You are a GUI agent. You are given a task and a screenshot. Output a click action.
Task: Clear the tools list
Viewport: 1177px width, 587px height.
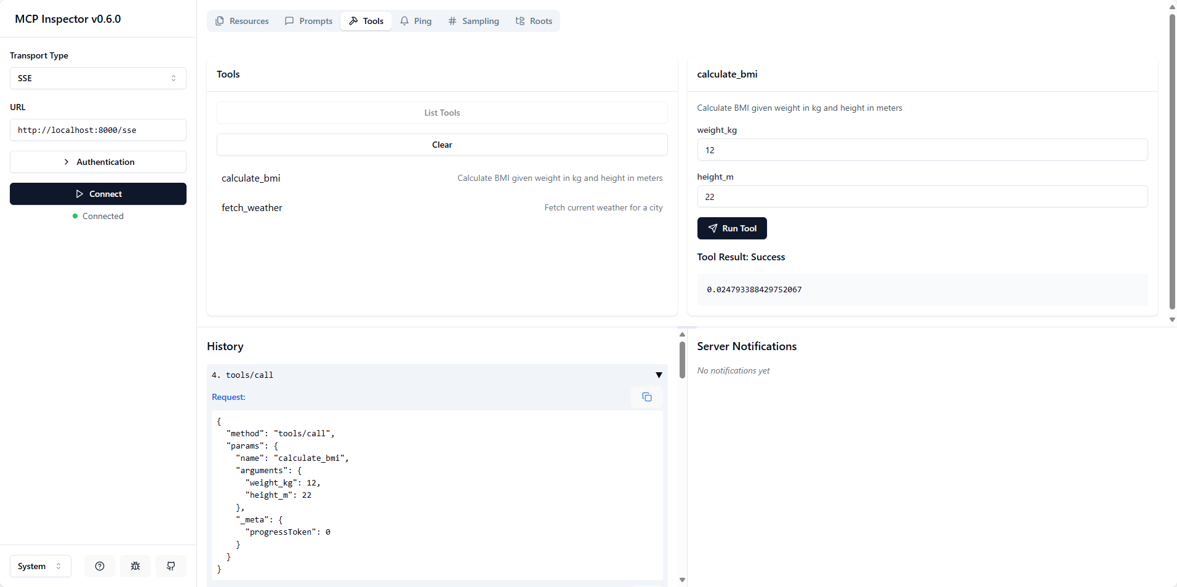click(x=442, y=144)
